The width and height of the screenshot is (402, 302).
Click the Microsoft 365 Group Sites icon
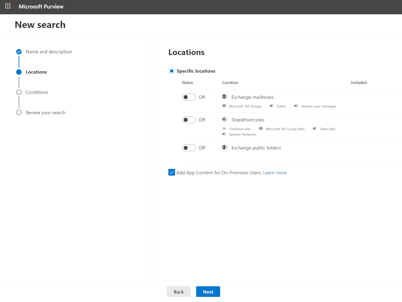261,128
